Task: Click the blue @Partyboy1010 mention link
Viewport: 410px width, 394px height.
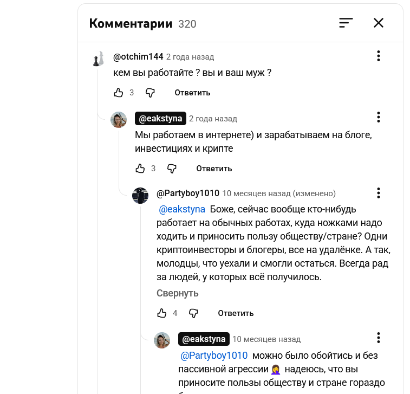Action: [x=213, y=356]
